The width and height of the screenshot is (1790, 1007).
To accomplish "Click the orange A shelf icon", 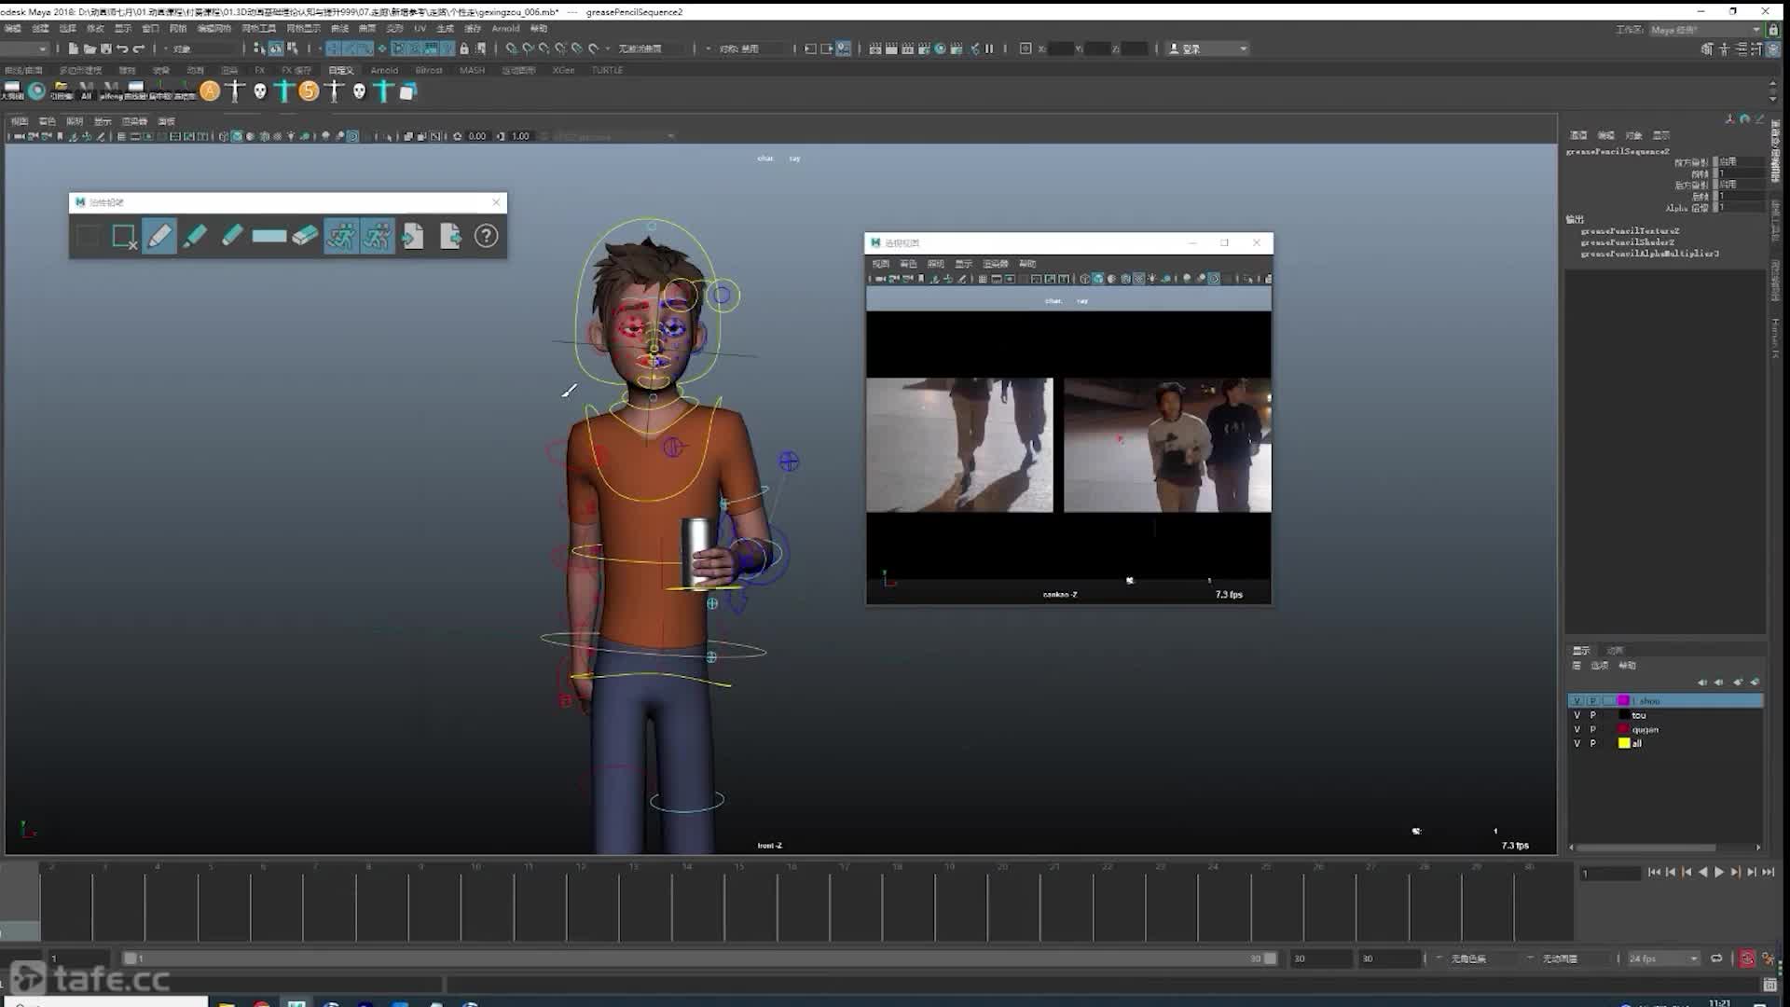I will 211,90.
